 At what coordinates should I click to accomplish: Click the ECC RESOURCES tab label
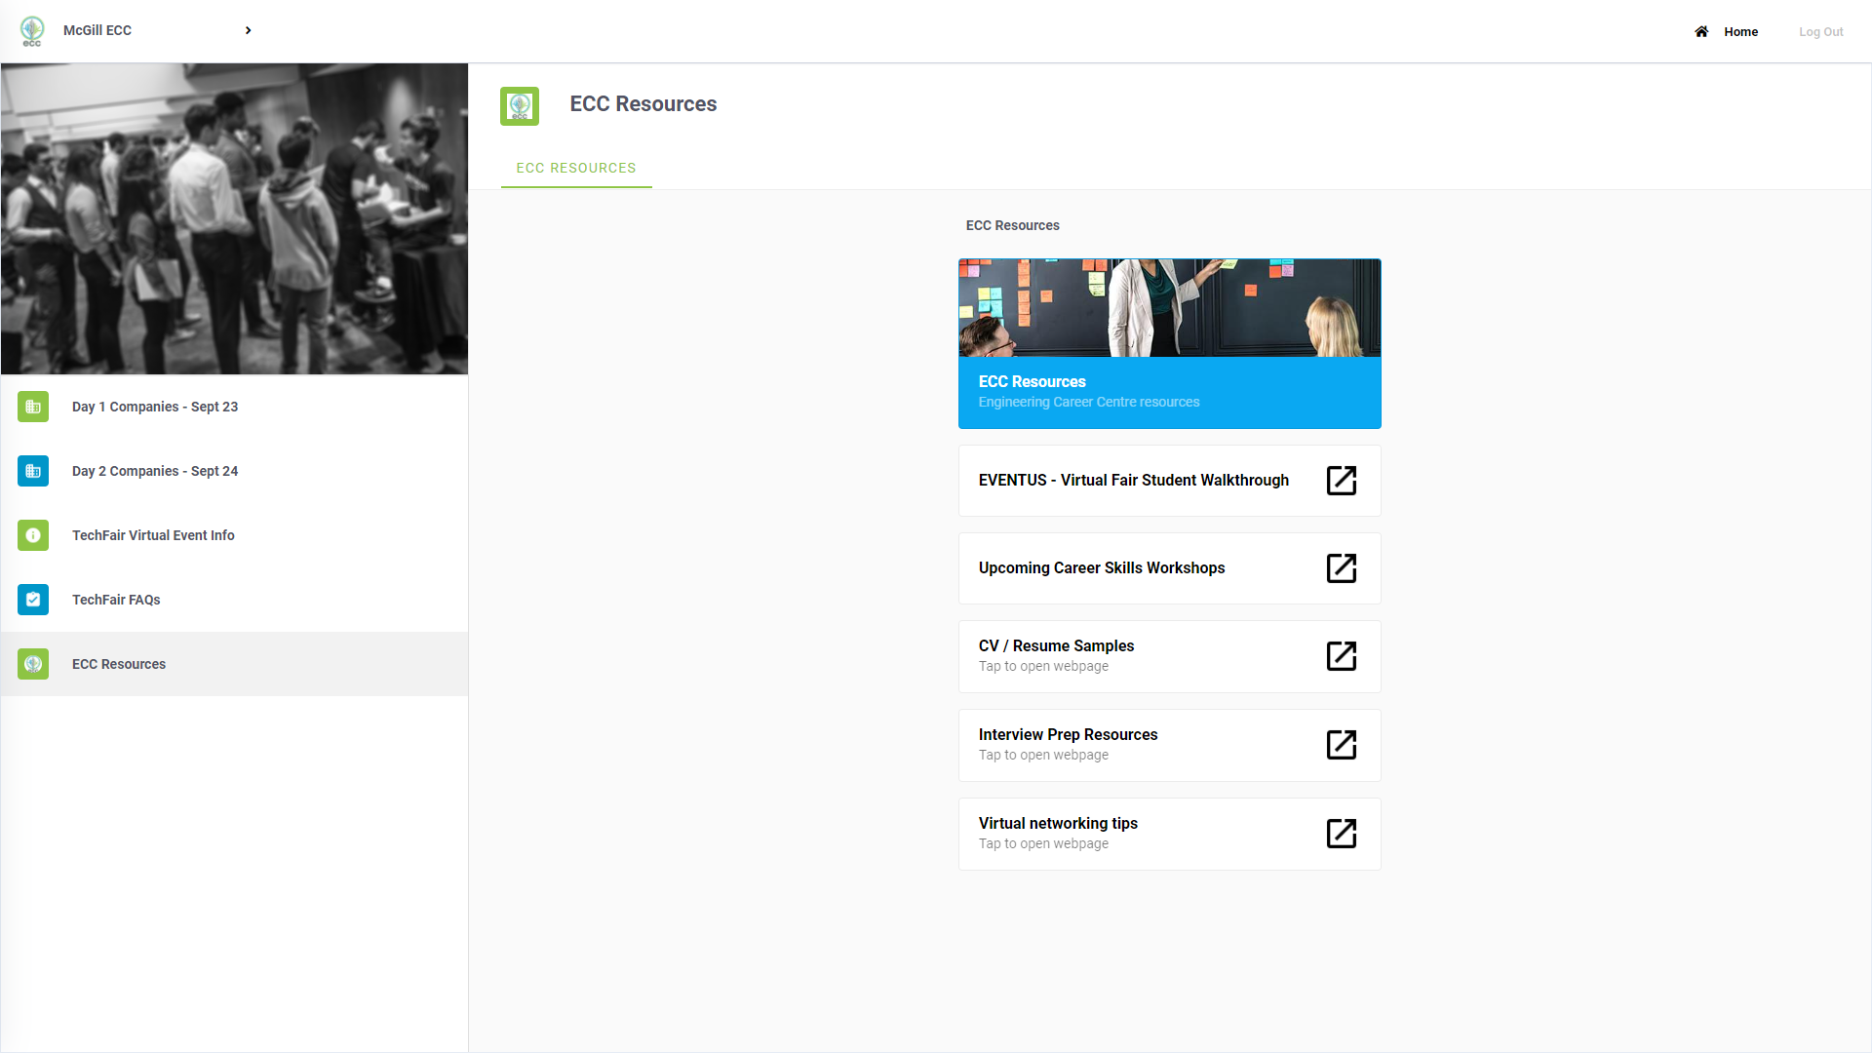(576, 167)
